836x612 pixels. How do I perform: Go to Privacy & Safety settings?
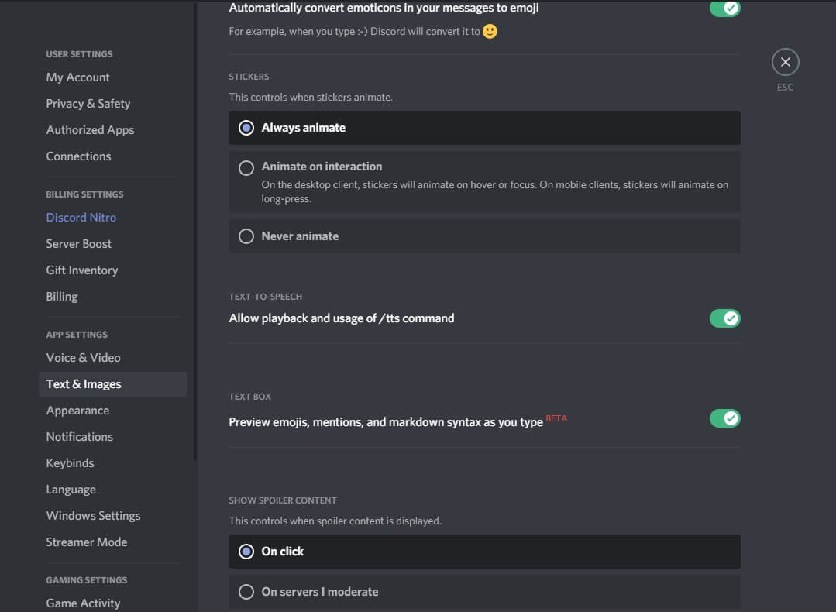(x=88, y=104)
